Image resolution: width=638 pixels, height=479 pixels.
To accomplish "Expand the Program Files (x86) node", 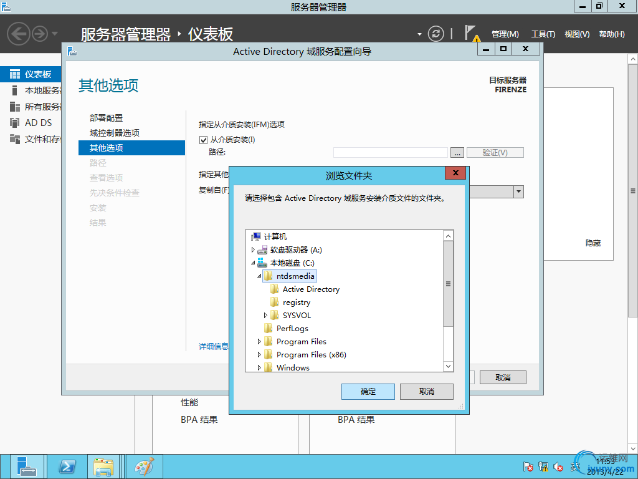I will (259, 354).
